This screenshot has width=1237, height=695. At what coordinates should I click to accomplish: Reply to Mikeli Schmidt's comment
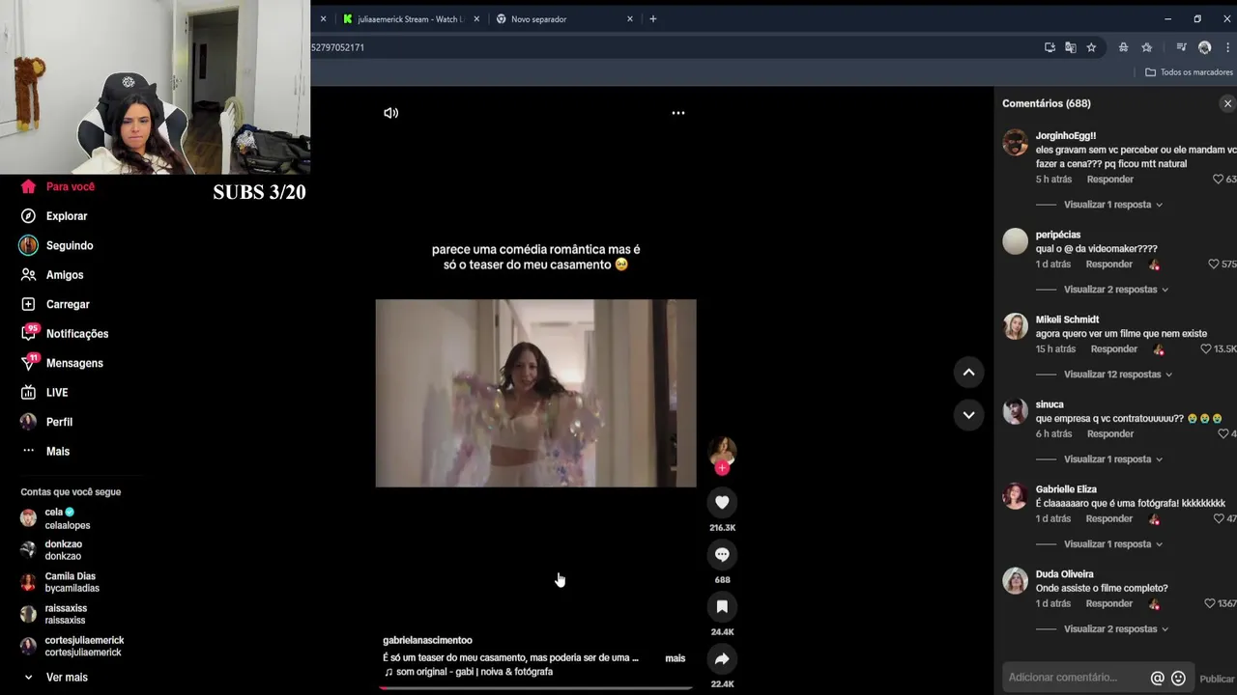coord(1114,349)
